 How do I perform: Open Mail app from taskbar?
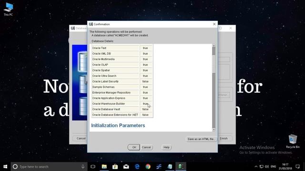point(126,167)
